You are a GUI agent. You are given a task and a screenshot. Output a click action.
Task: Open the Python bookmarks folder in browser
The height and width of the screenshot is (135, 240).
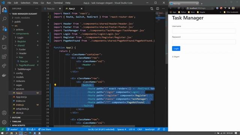click(182, 12)
